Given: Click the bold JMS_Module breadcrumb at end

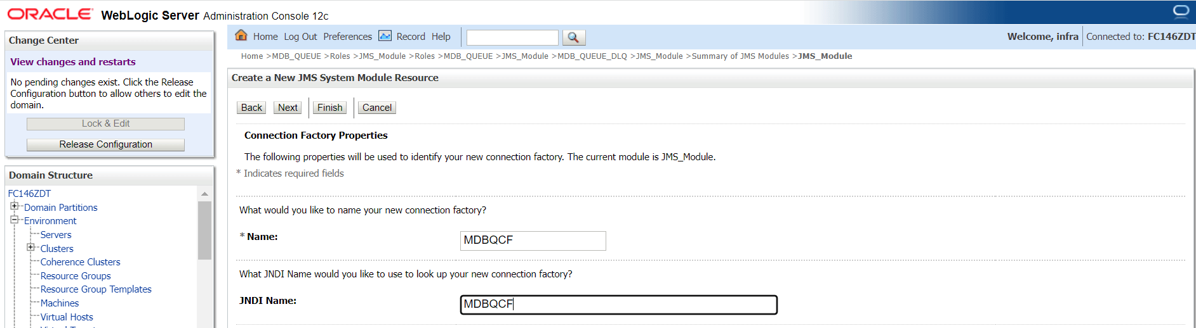Looking at the screenshot, I should [825, 56].
